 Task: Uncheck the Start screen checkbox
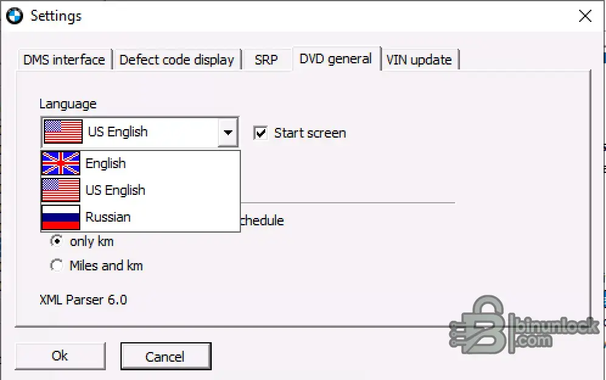click(260, 133)
